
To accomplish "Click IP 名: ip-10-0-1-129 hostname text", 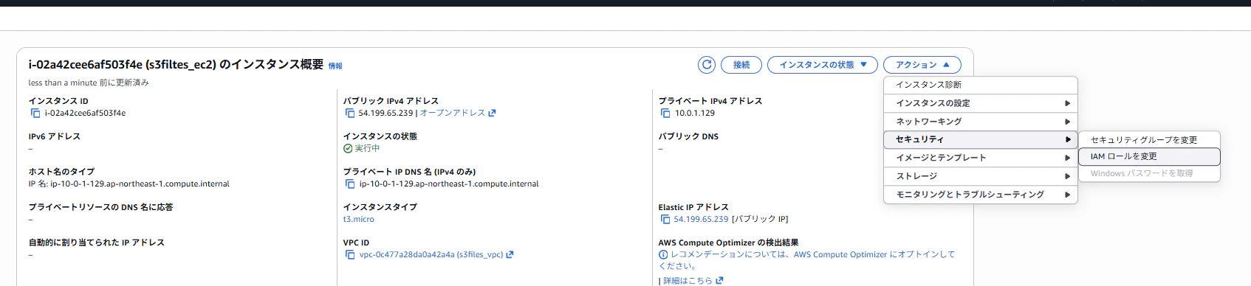I will [x=129, y=184].
